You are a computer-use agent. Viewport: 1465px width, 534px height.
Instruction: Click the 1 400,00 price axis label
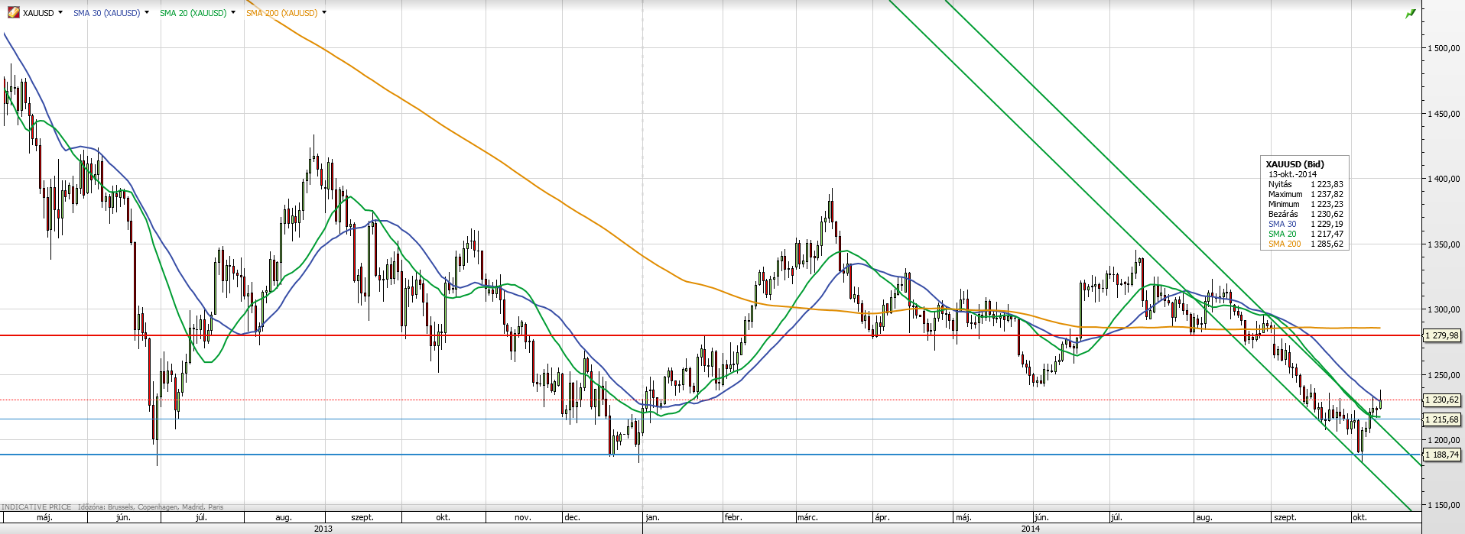[1444, 179]
